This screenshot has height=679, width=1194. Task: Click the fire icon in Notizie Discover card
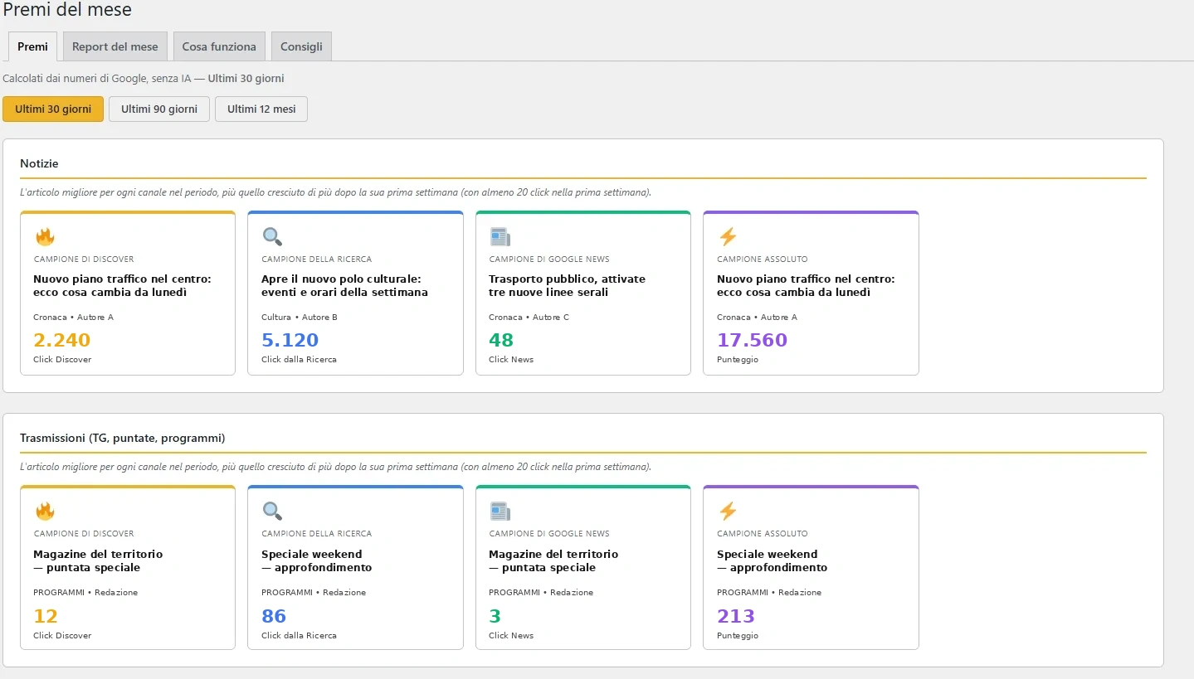[45, 237]
